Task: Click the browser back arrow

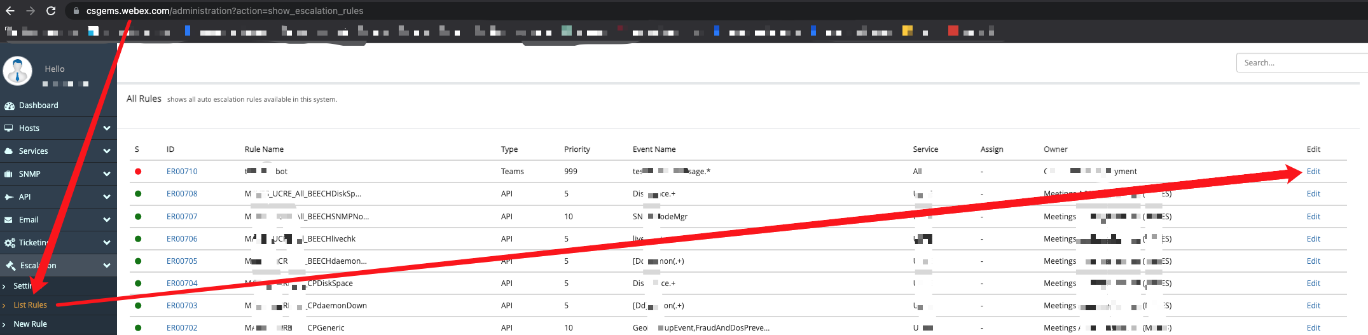Action: 10,11
